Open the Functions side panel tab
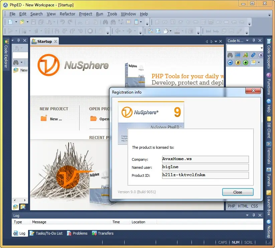Screen dimensions: 275x248 (x=269, y=84)
